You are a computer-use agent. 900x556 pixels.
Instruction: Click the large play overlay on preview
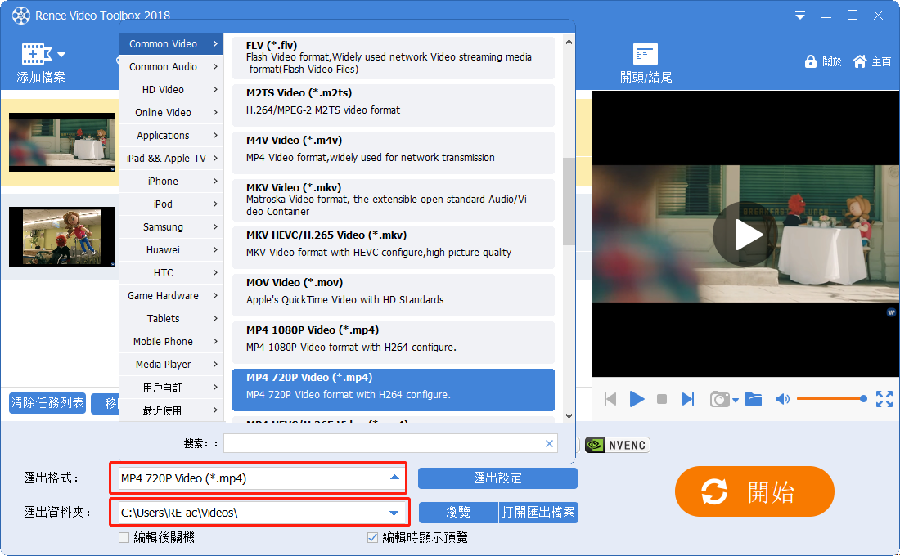click(x=745, y=234)
